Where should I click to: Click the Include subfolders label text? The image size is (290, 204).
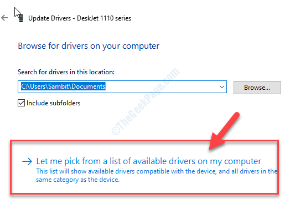pyautogui.click(x=54, y=103)
